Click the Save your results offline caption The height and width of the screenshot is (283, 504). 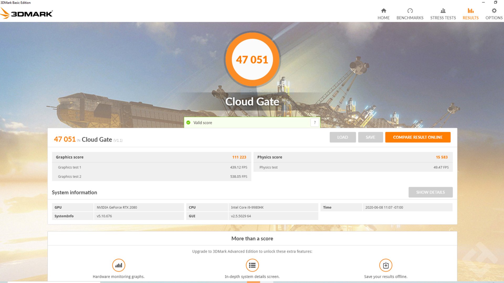point(386,277)
